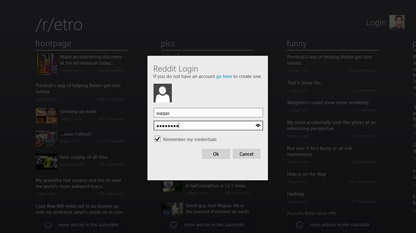Open 'best cosplay of all time' title
The width and height of the screenshot is (416, 233).
(84, 157)
